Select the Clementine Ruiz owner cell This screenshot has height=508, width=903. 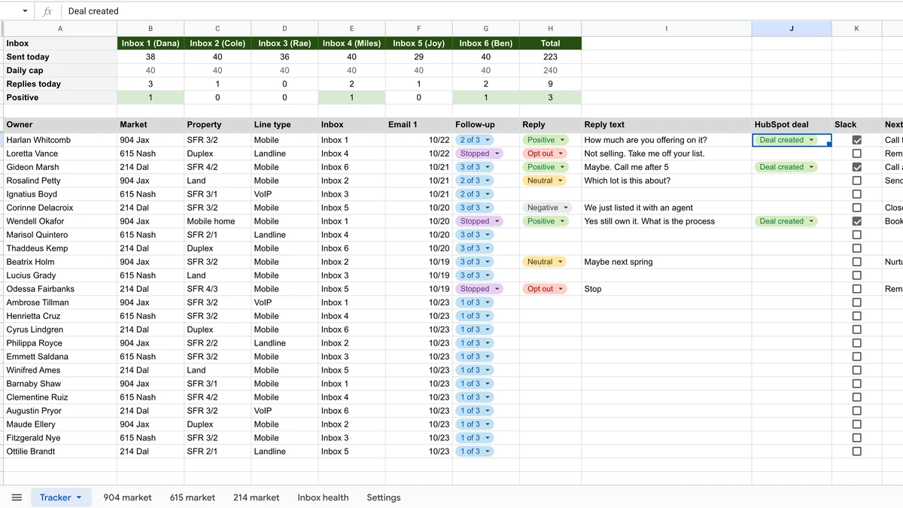point(60,397)
